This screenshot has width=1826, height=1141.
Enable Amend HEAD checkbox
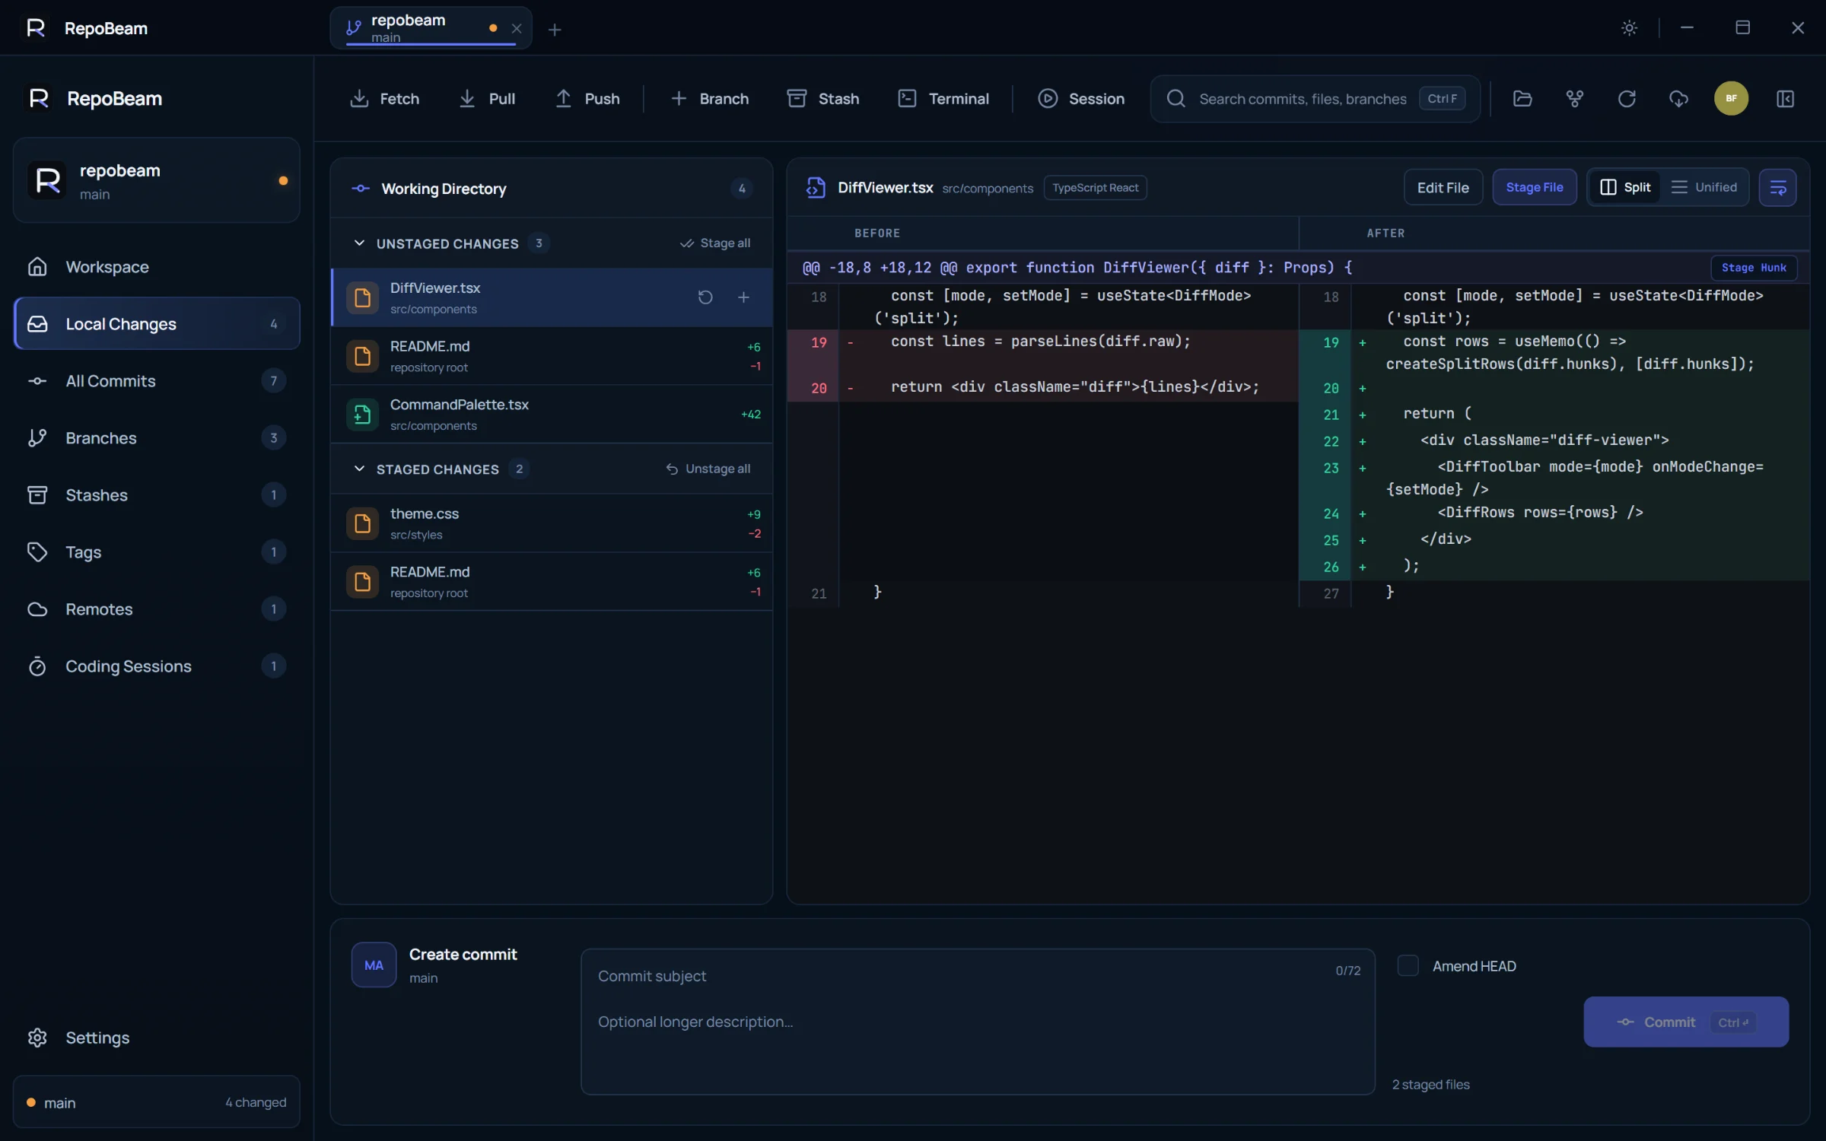coord(1408,966)
